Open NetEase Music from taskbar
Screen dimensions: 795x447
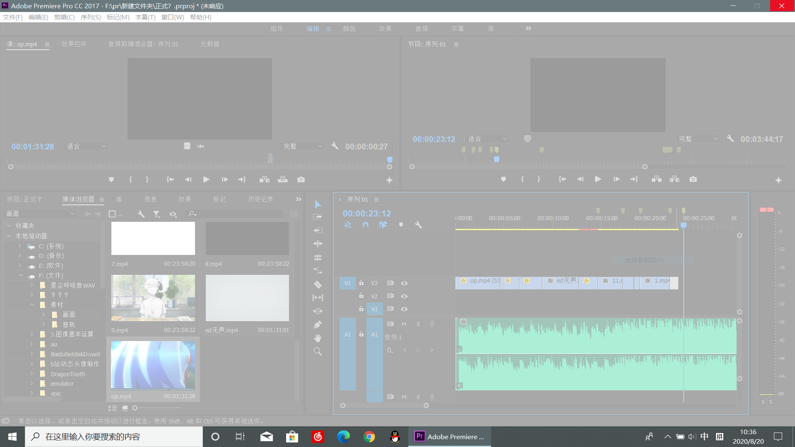[x=318, y=437]
